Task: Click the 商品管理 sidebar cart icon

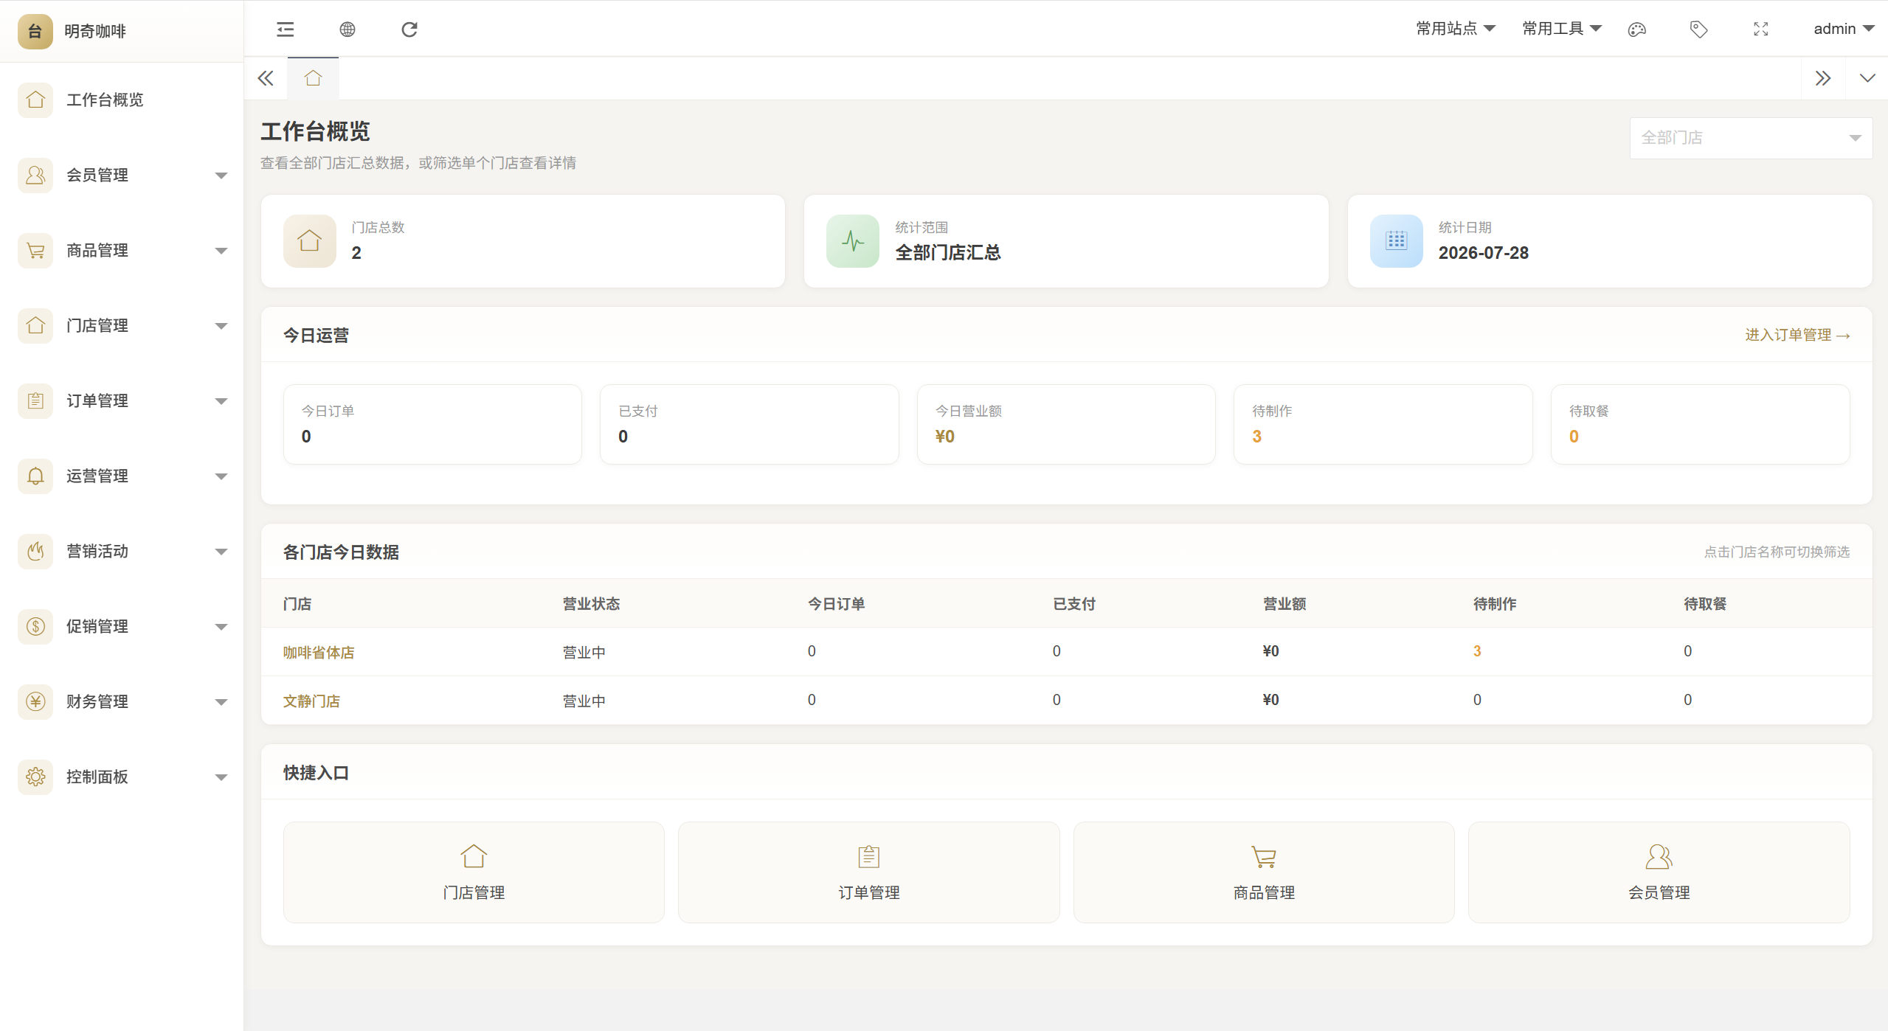Action: [x=35, y=250]
